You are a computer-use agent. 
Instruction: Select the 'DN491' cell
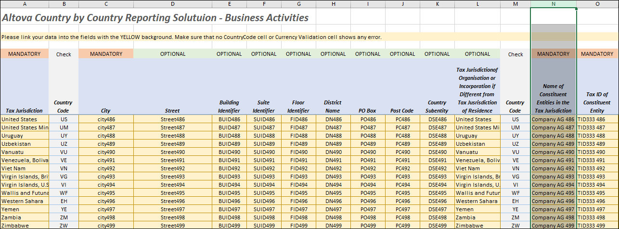pyautogui.click(x=333, y=160)
